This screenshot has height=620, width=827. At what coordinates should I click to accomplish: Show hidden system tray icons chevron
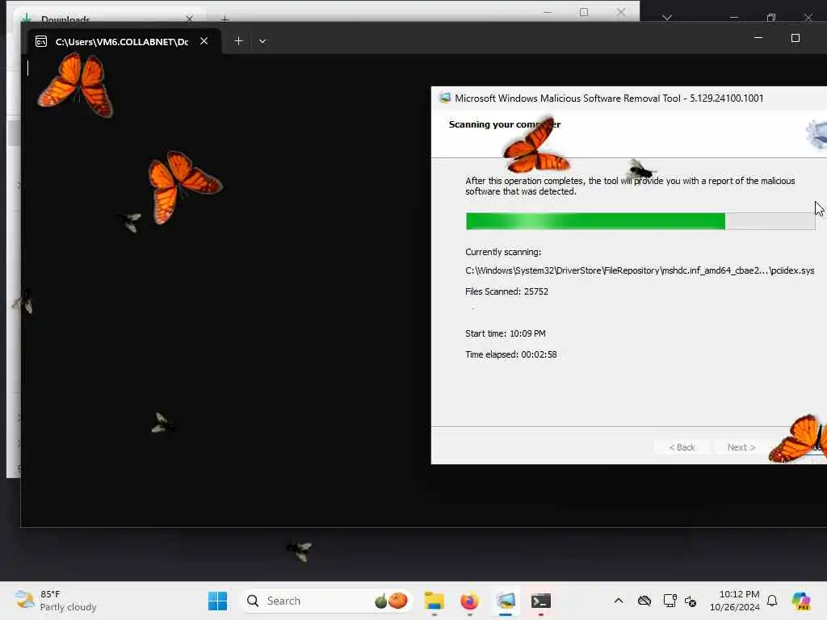click(619, 601)
